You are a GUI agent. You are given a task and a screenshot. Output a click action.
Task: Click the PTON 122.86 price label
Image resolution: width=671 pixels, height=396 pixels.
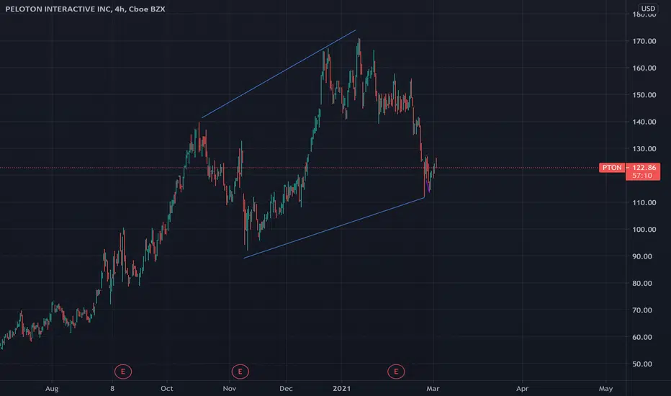(x=629, y=167)
